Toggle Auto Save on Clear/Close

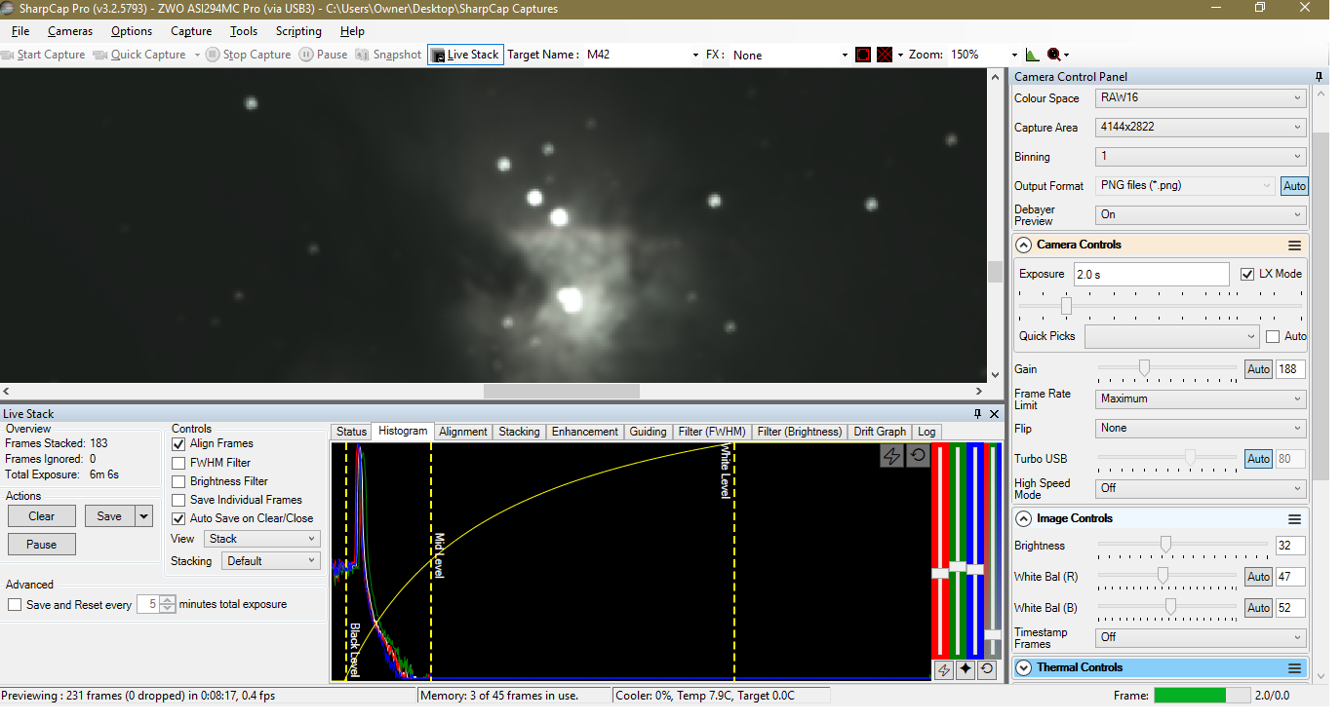pos(178,518)
